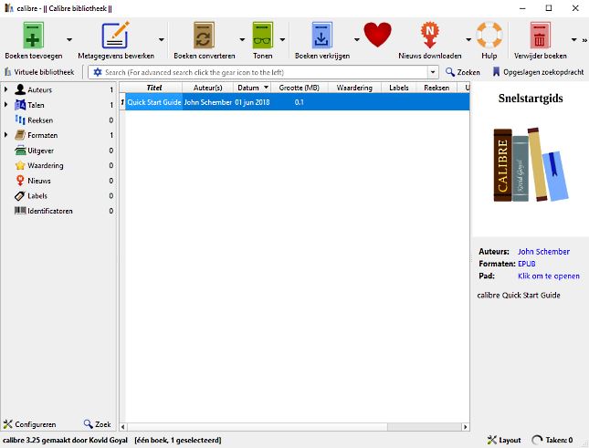
Task: Open Hulp lifebuoy icon
Action: [489, 35]
